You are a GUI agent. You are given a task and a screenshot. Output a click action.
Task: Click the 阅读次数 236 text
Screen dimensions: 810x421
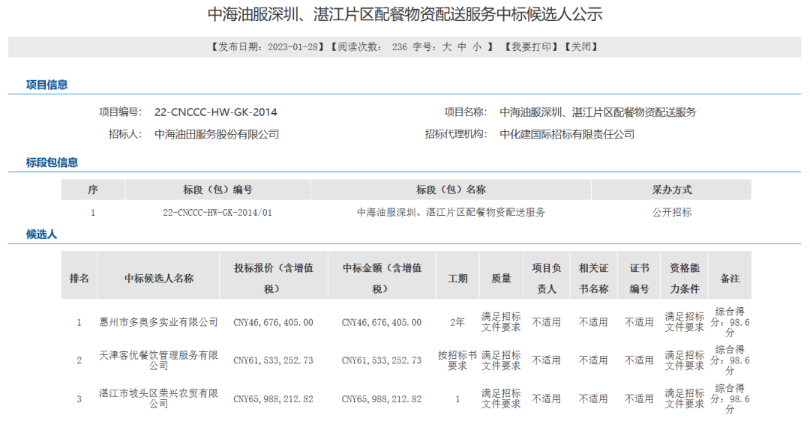tap(373, 47)
